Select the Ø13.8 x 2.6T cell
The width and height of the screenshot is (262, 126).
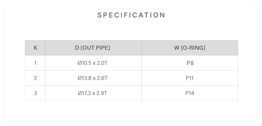click(93, 78)
